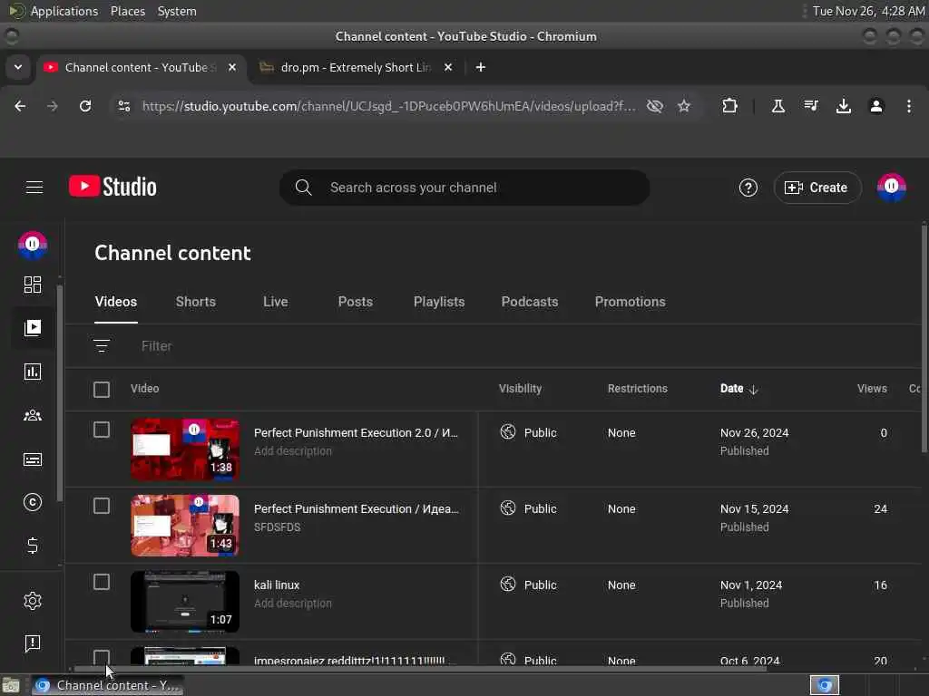Focus the Search across your channel box
Viewport: 929px width, 696px height.
pos(464,188)
